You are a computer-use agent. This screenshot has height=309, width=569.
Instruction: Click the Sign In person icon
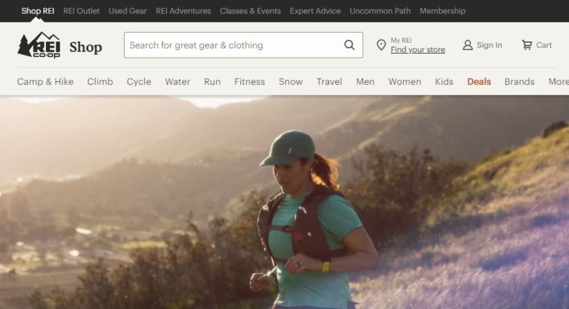click(x=467, y=45)
